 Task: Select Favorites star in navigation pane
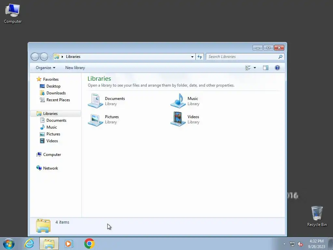[39, 79]
